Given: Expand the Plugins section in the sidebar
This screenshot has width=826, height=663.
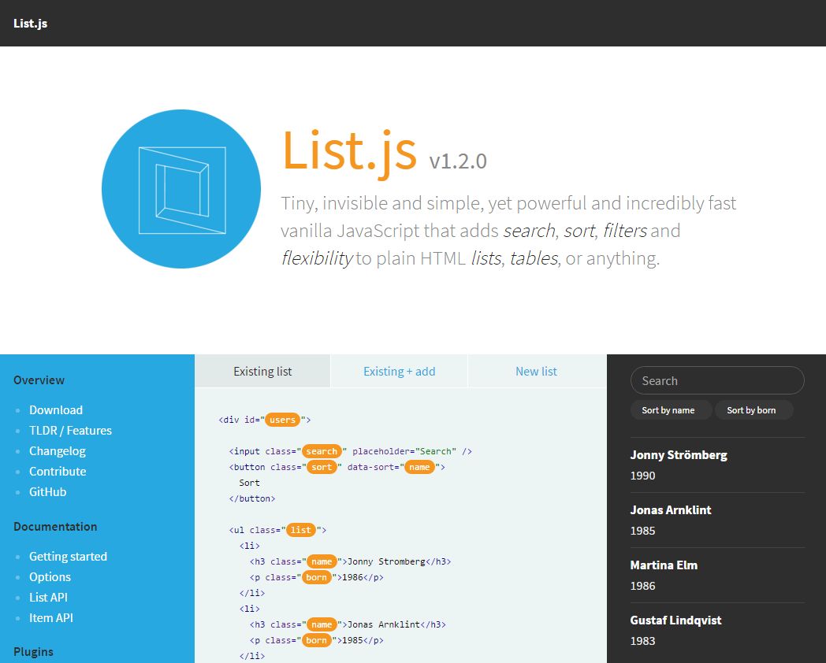Looking at the screenshot, I should pos(33,651).
